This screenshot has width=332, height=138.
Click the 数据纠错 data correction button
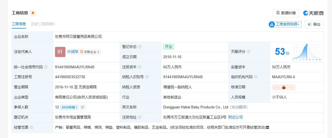tap(286, 13)
